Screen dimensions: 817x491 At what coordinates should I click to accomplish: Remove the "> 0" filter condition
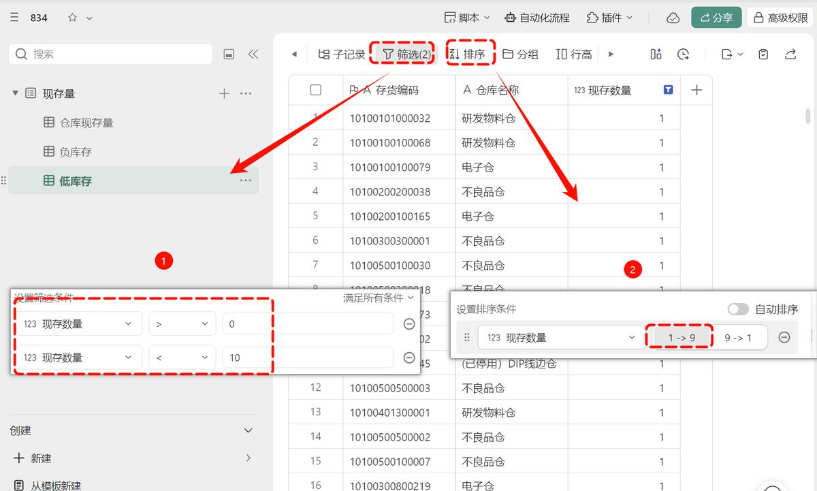409,324
